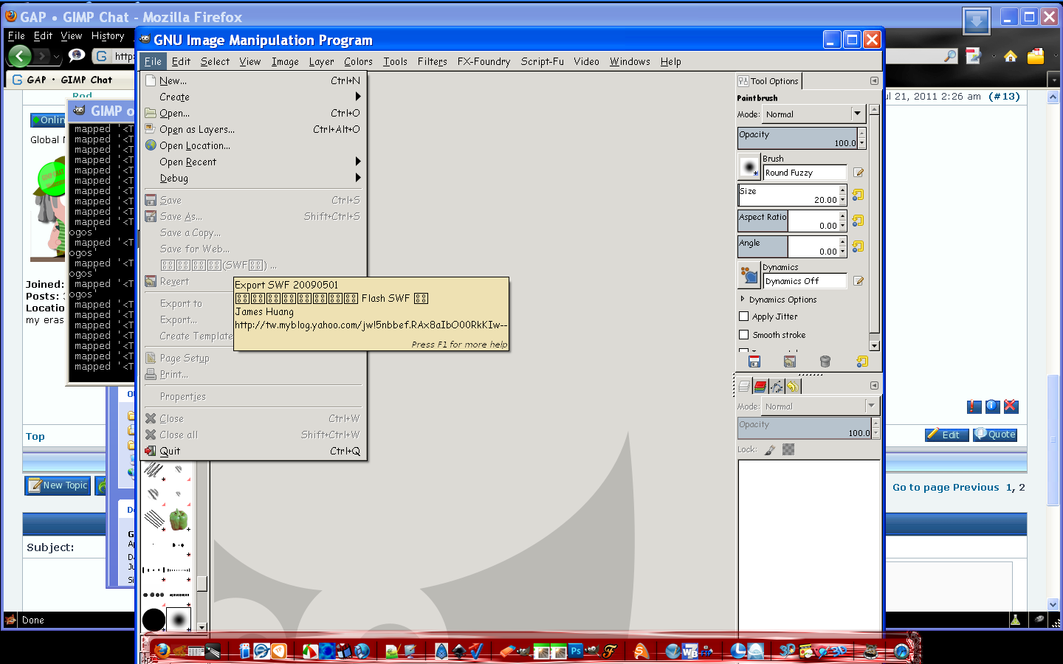Toggle Lock alpha channel checkerboard icon
Viewport: 1063px width, 664px height.
[788, 449]
